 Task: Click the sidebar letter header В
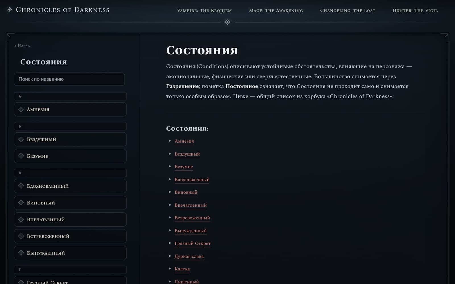point(70,173)
